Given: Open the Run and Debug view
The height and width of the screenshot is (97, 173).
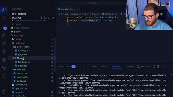Looking at the screenshot, I should click(x=4, y=35).
